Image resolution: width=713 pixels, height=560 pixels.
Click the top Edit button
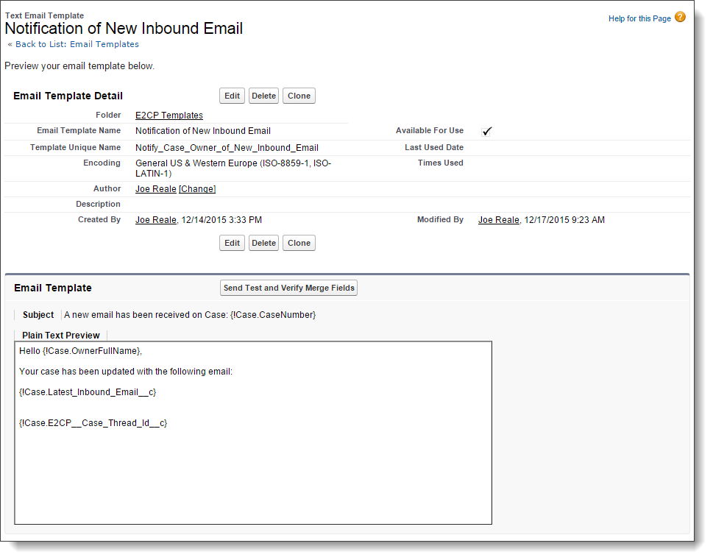232,96
